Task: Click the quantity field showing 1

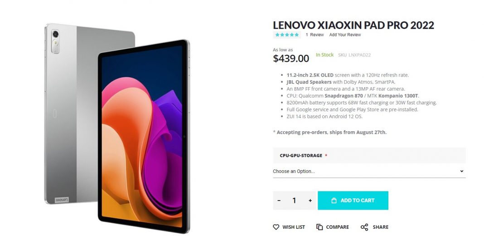Action: [x=294, y=201]
